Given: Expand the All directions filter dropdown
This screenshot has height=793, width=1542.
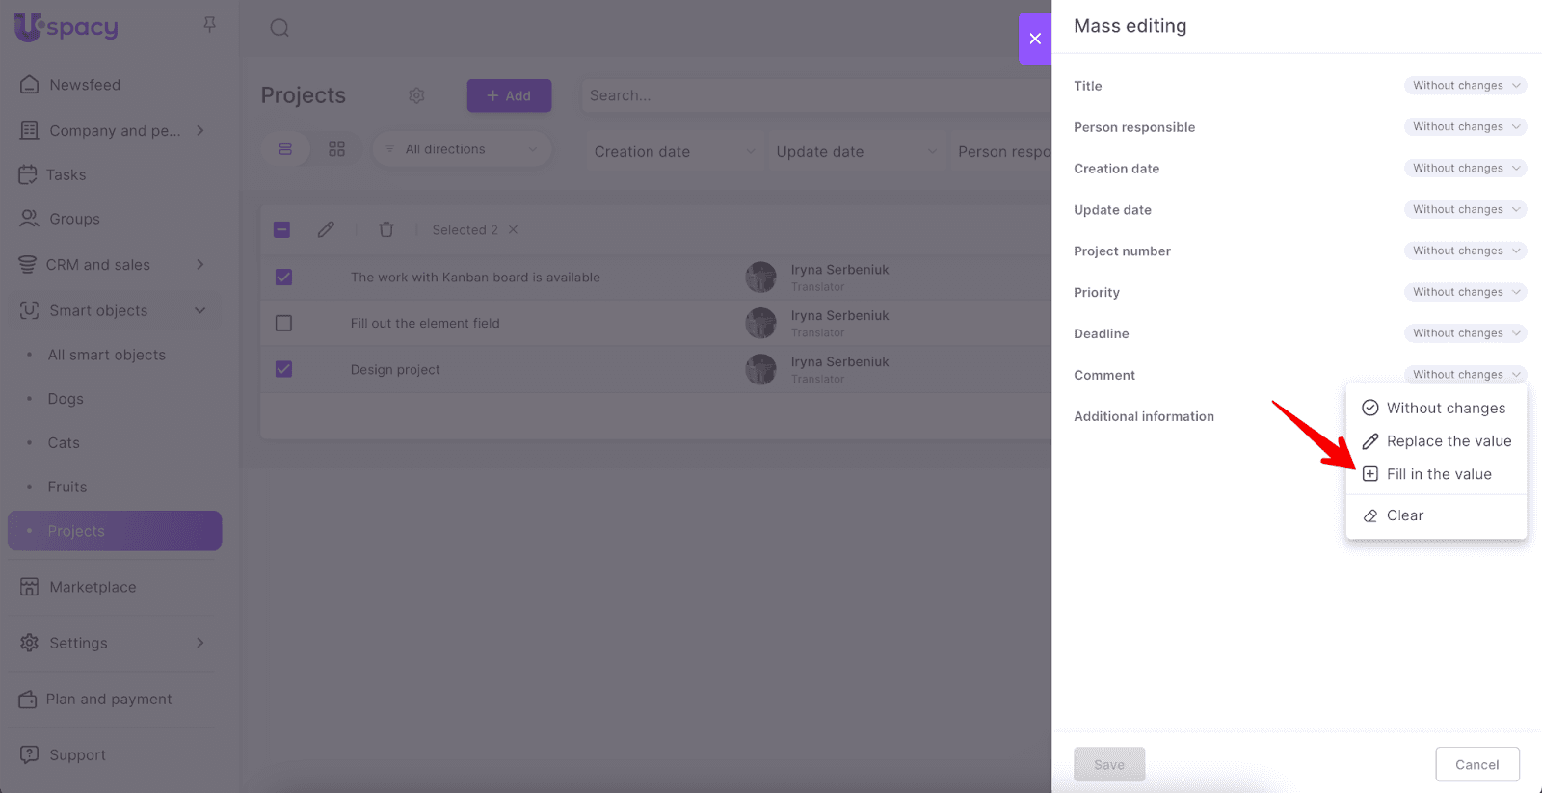Looking at the screenshot, I should pos(462,149).
